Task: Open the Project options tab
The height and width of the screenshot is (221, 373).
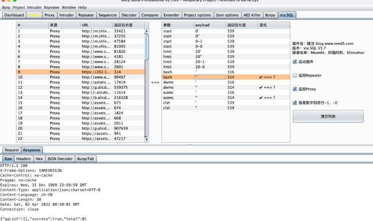Action: [197, 15]
